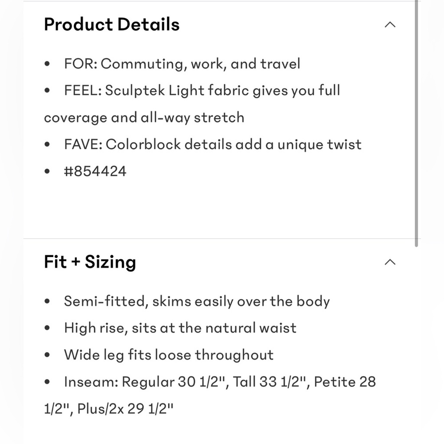Collapse the Fit + Sizing chevron
The image size is (444, 444).
click(x=390, y=262)
